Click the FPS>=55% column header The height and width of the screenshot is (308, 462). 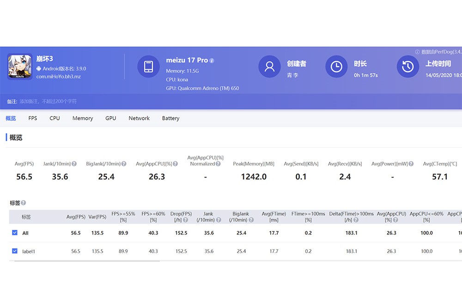point(123,217)
